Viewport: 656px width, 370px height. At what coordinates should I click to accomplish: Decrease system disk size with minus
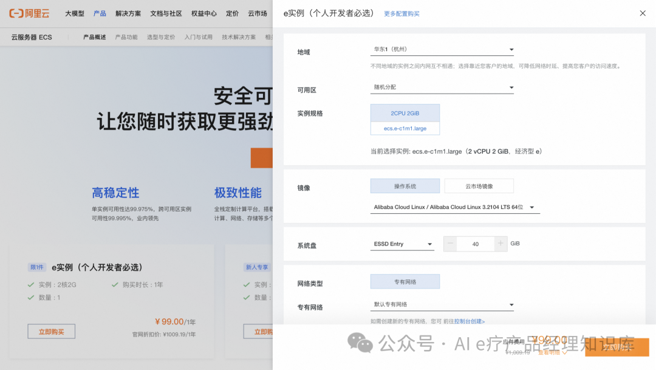[450, 244]
